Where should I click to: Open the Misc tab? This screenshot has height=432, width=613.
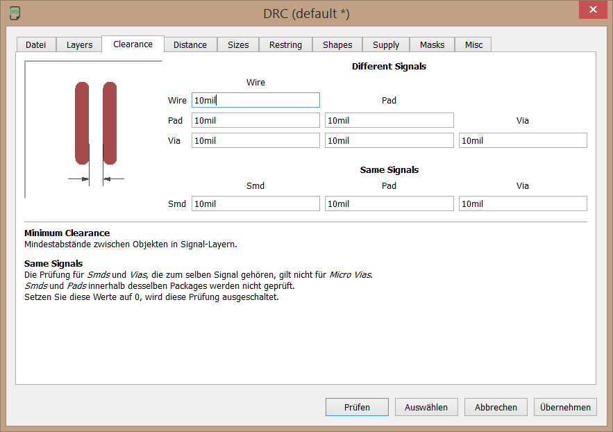coord(473,44)
